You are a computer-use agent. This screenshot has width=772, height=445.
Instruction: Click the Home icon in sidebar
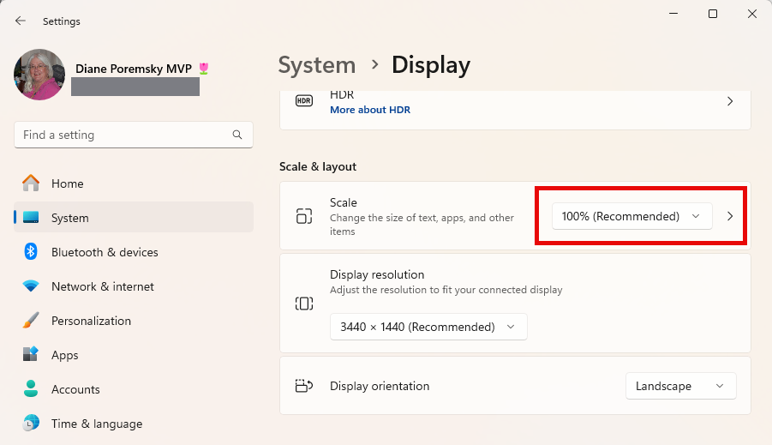click(x=31, y=183)
